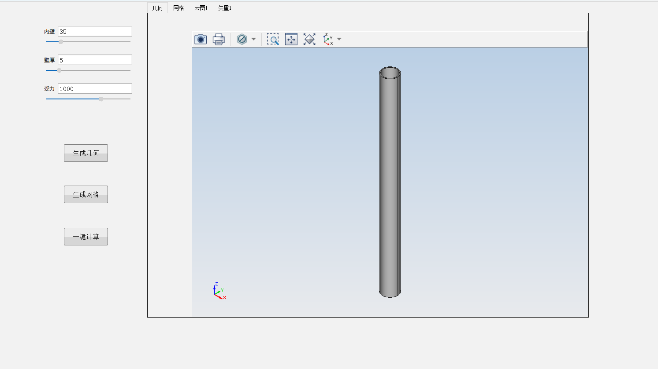Image resolution: width=658 pixels, height=369 pixels.
Task: Click the 内壁 input field showing 35
Action: 95,31
